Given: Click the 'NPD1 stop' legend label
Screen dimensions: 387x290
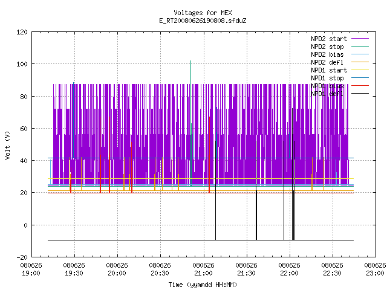Looking at the screenshot, I should 327,78.
